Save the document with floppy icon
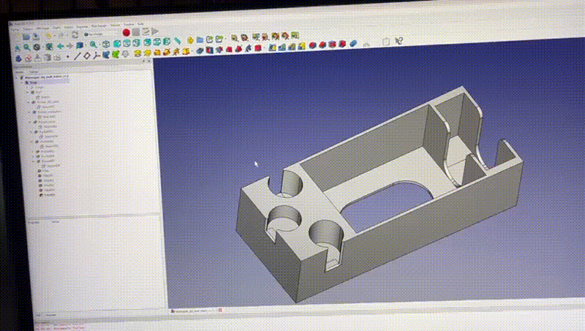The height and width of the screenshot is (331, 585). tap(36, 36)
